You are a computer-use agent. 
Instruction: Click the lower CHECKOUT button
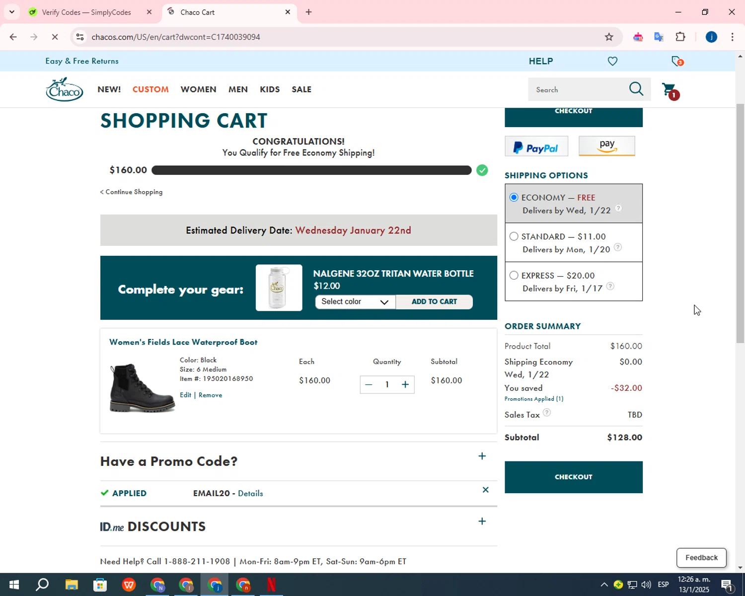[574, 477]
